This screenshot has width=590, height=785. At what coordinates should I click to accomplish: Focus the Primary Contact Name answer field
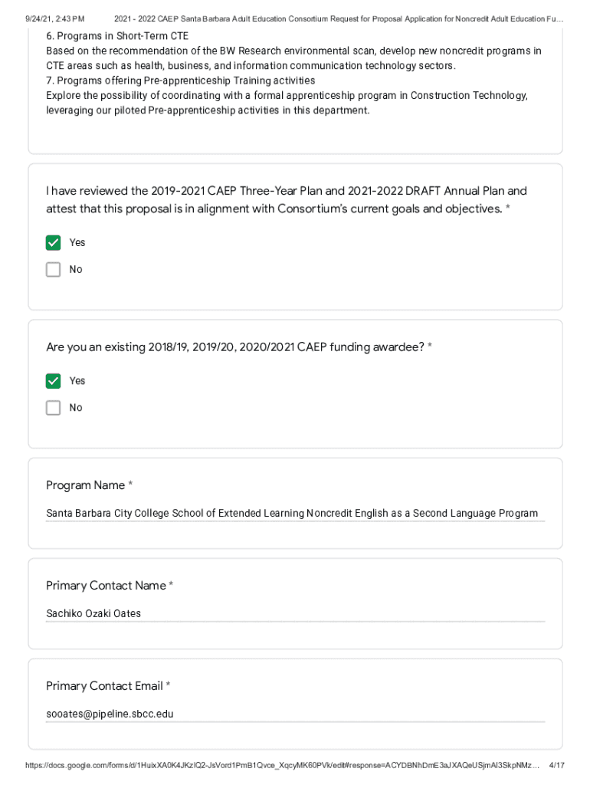(295, 613)
